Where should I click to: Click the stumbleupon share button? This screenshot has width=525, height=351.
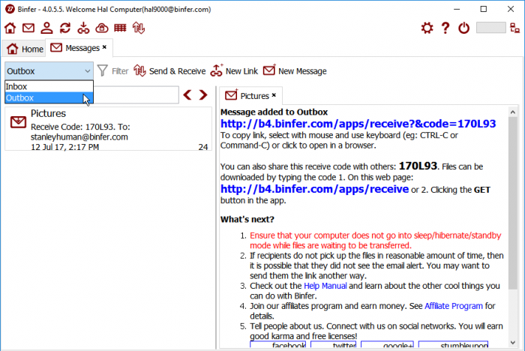tap(453, 345)
